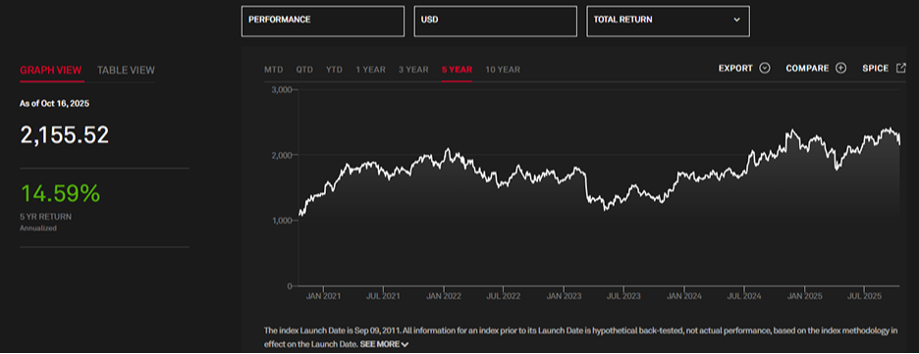Switch to Table View tab
Viewport: 919px width, 354px height.
(126, 71)
